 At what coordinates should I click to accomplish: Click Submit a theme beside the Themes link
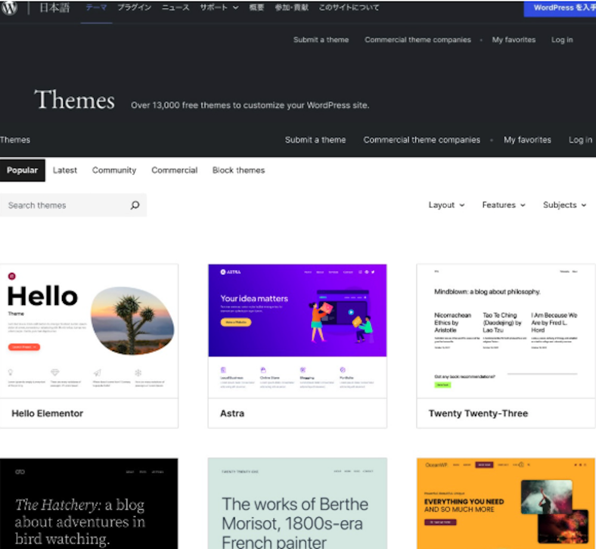[x=315, y=140]
